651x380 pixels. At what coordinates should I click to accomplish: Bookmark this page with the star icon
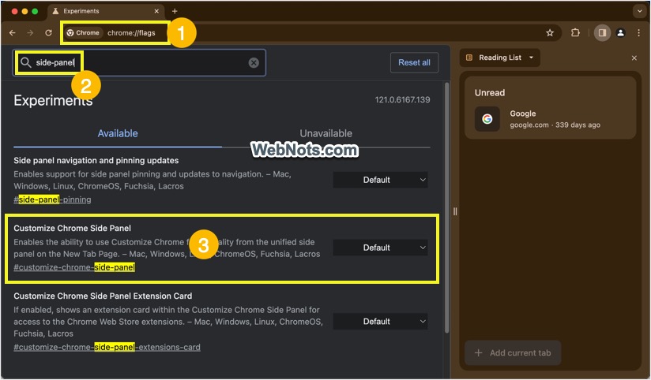(550, 33)
